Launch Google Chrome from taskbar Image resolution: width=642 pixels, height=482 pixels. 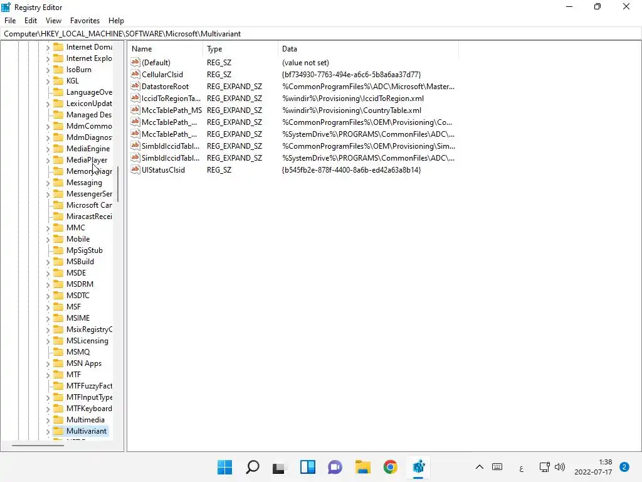[x=390, y=467]
